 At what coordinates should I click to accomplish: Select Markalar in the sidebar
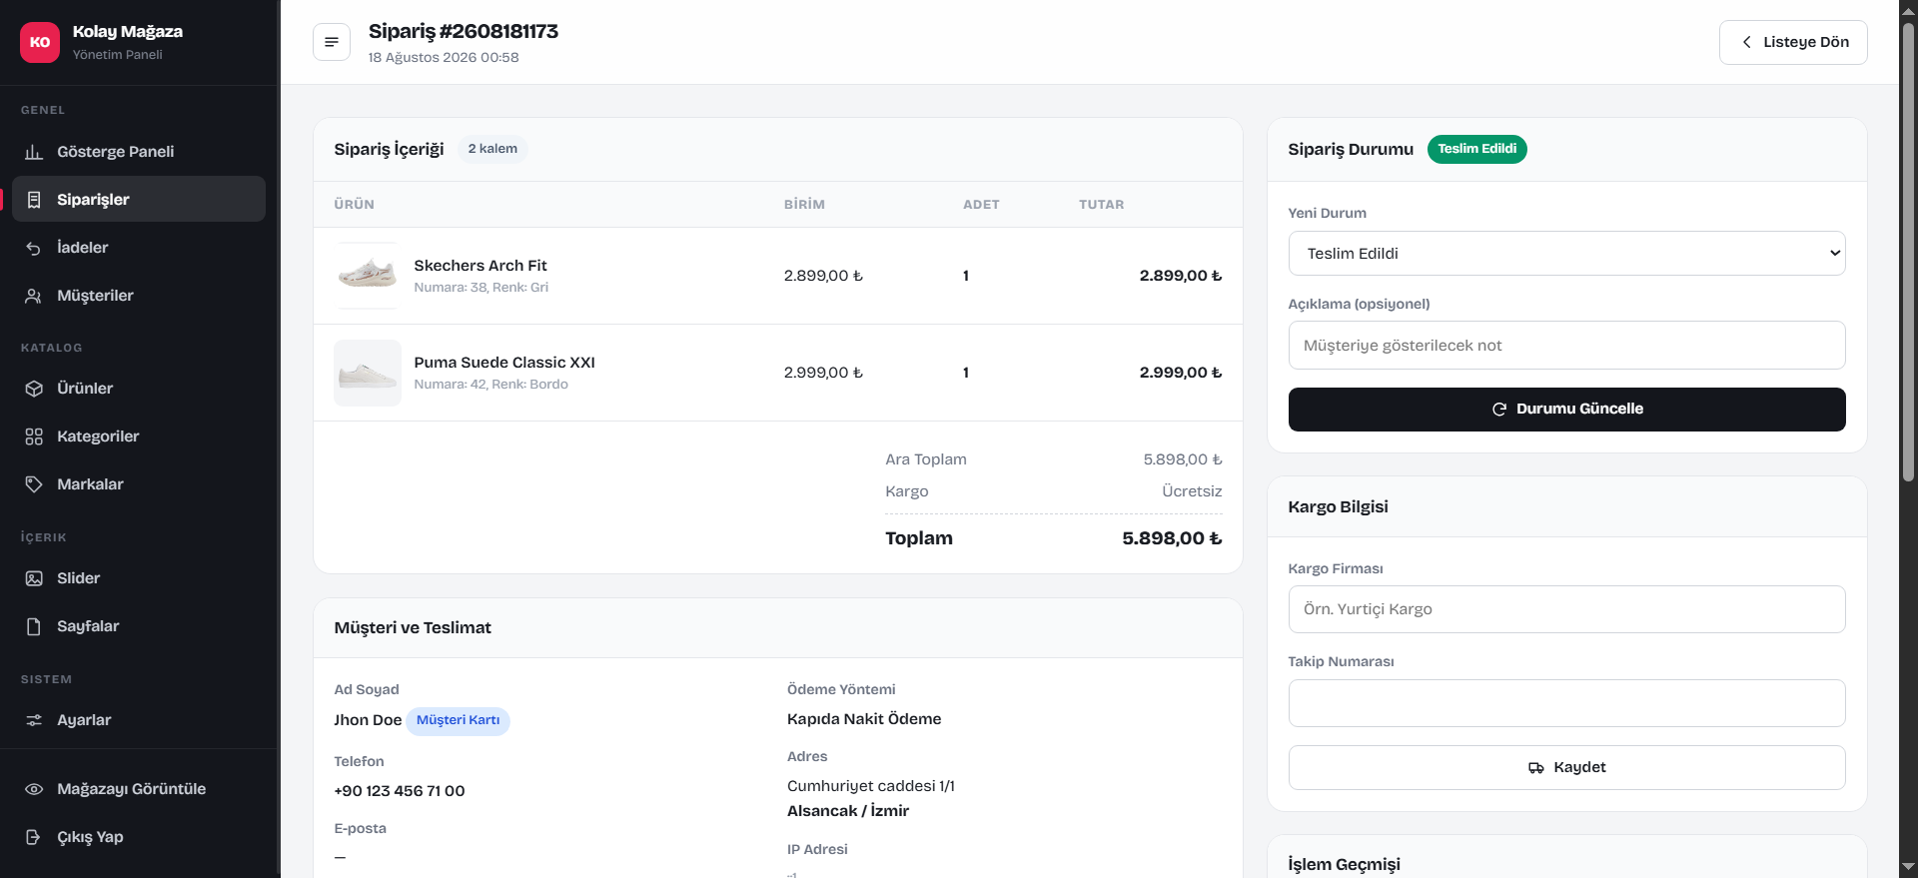pyautogui.click(x=139, y=484)
